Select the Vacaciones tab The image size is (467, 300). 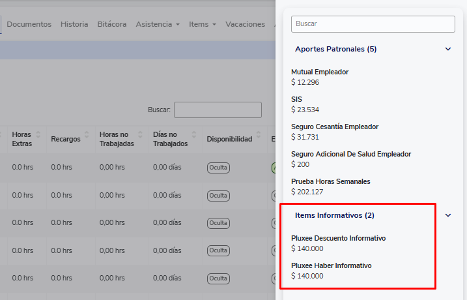(245, 24)
